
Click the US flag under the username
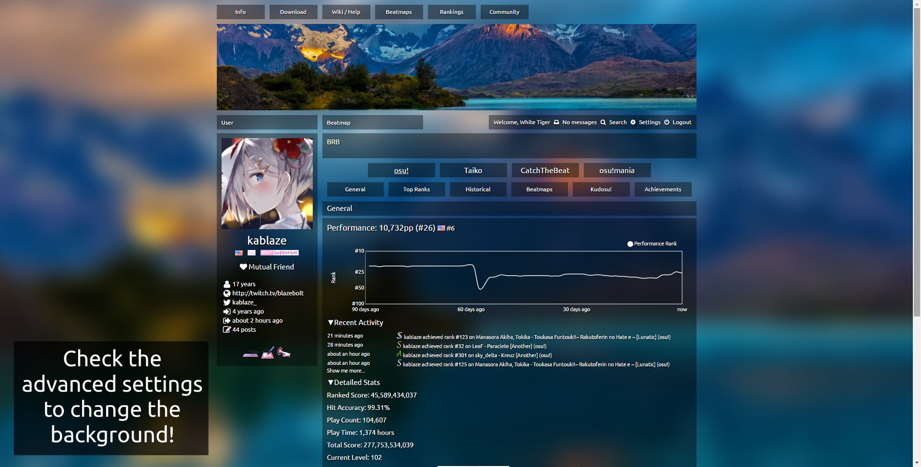238,253
